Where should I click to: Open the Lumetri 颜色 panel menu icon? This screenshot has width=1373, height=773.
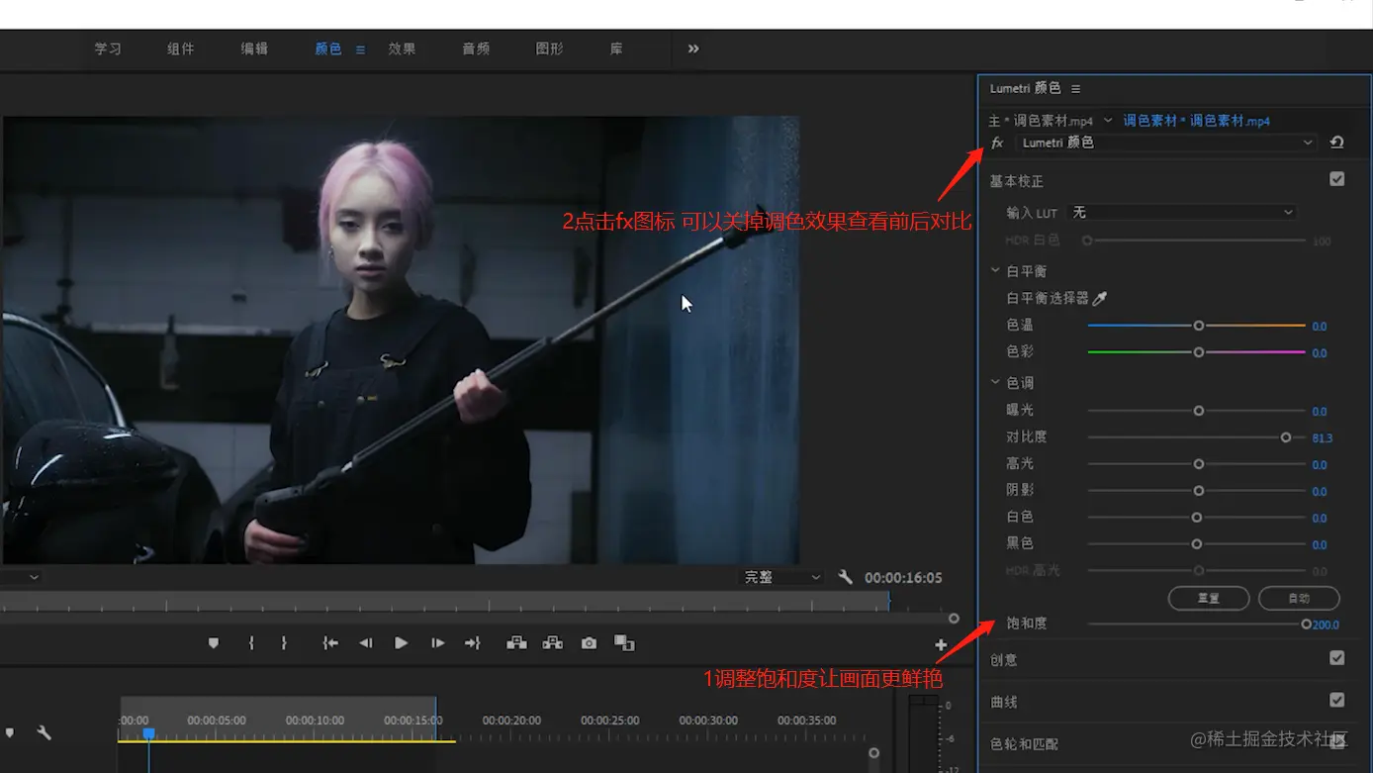(x=1075, y=89)
